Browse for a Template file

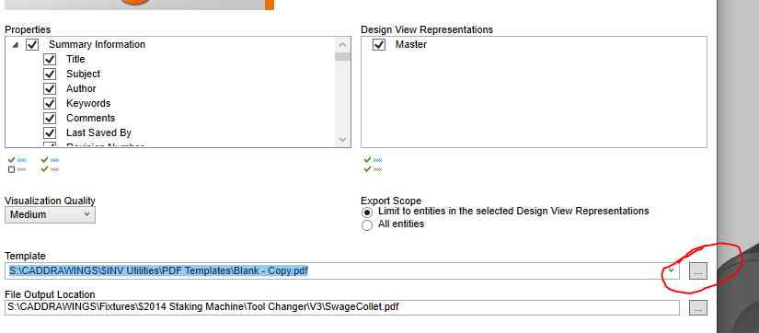click(698, 271)
